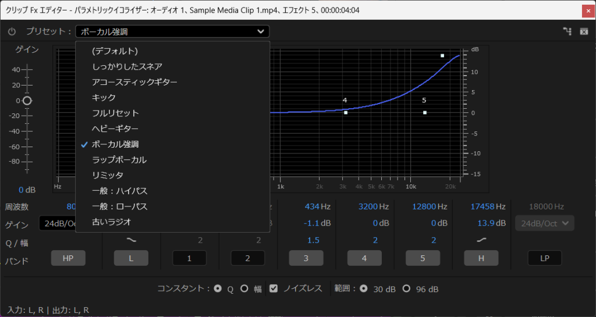Enable the LP band button
Screen dimensions: 596x317
pyautogui.click(x=545, y=258)
